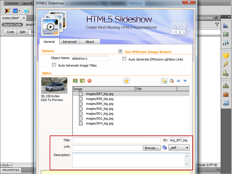Viewport: 232px width, 174px height.
Task: Move the selected slide up
Action: [178, 81]
